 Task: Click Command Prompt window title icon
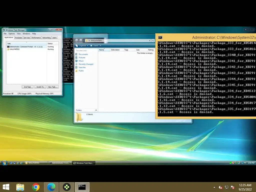160,37
